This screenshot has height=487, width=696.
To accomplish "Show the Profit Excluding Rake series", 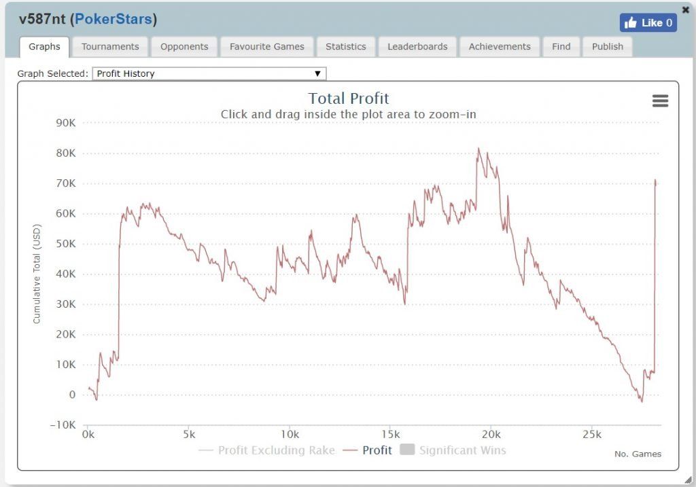I will 266,450.
